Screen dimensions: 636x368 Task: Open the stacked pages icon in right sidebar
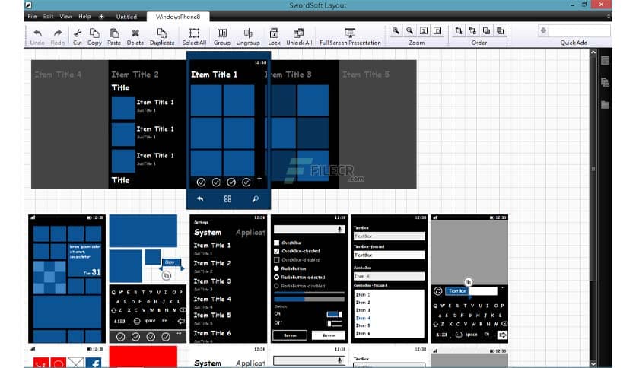605,82
